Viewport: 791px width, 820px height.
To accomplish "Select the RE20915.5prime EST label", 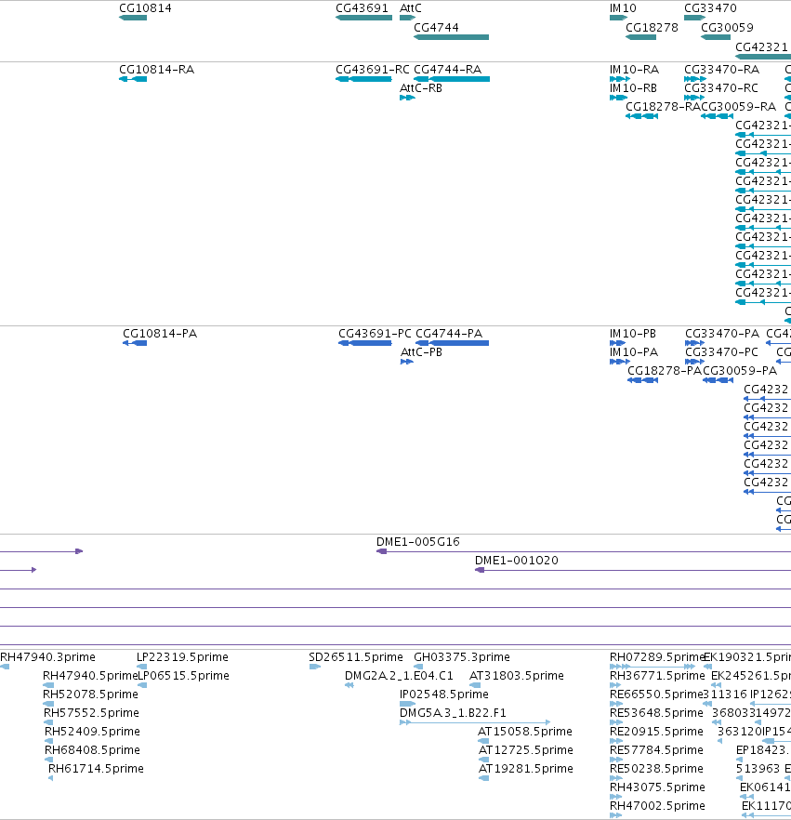I will click(x=656, y=732).
